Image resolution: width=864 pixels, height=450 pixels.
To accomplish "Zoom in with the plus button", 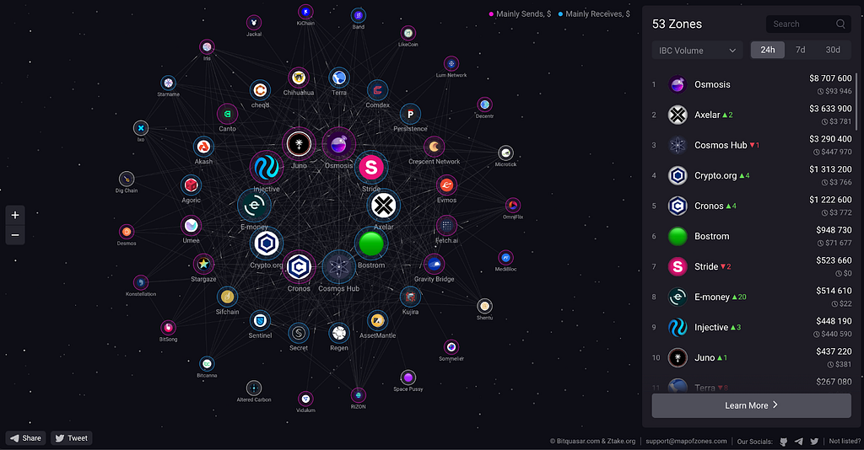I will pos(15,215).
